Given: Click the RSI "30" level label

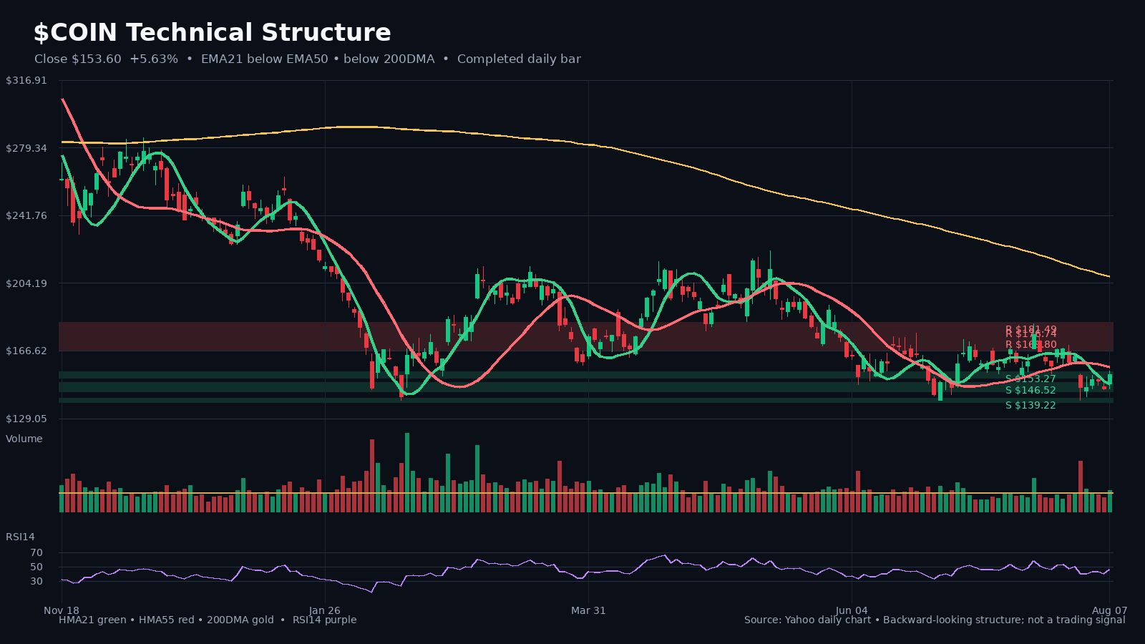Looking at the screenshot, I should coord(36,582).
